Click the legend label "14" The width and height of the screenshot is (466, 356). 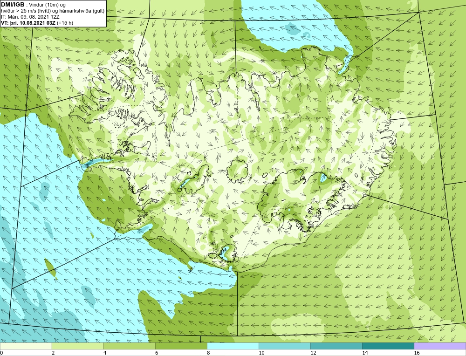[365, 353]
